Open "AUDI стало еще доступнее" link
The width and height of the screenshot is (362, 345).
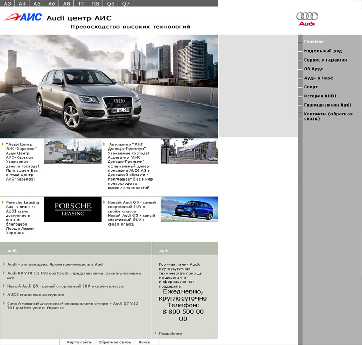(36, 295)
